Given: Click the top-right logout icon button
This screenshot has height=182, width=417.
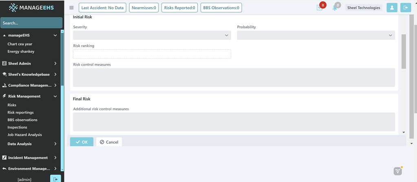Looking at the screenshot, I should 406,8.
